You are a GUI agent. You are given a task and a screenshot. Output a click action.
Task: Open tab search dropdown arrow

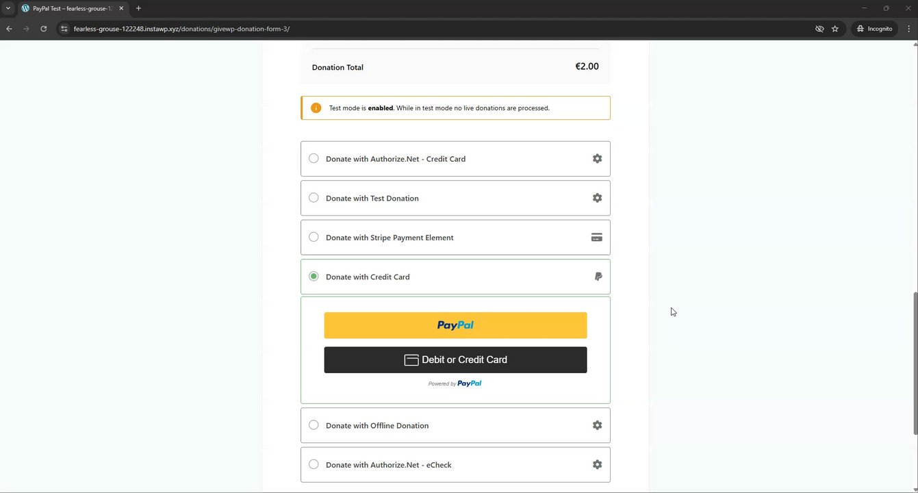coord(8,8)
